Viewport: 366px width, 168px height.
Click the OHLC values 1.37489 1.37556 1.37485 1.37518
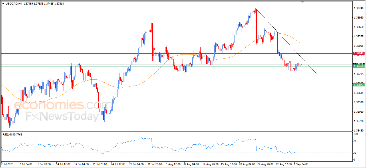[43, 3]
